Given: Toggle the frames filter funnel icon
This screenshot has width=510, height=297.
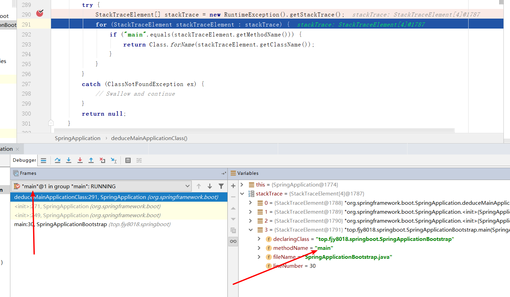Looking at the screenshot, I should coord(221,186).
